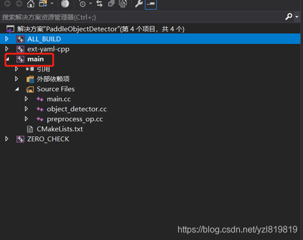Select ZERO_CHECK project label

[x=48, y=139]
